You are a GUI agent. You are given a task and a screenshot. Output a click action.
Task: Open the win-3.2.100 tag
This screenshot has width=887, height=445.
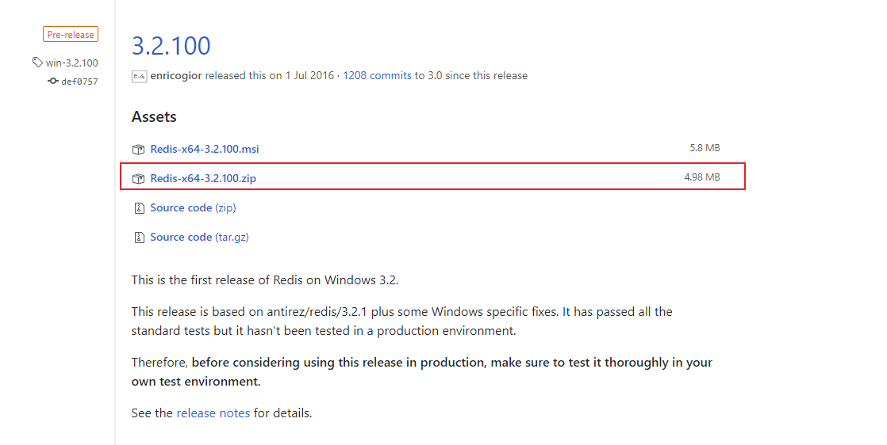(71, 63)
